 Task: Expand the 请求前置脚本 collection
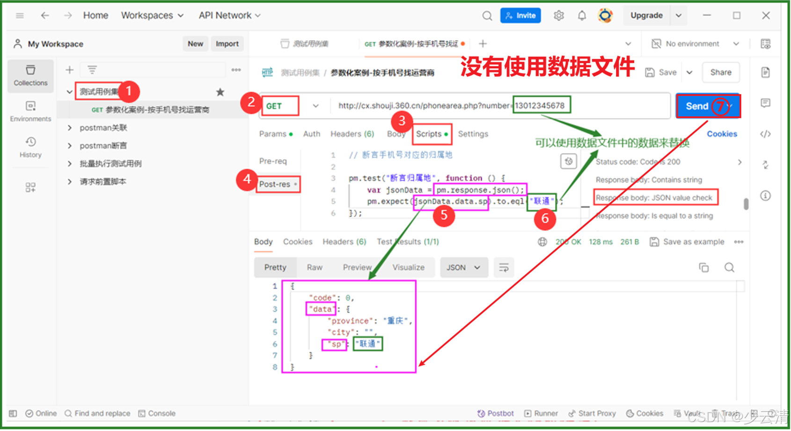tap(69, 182)
